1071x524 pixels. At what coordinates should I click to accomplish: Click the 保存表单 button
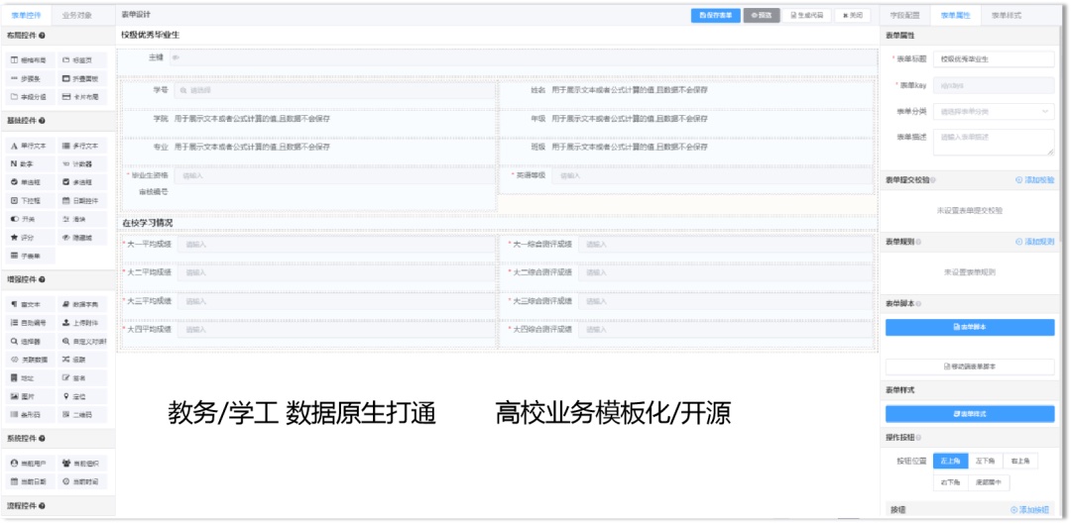[x=716, y=16]
